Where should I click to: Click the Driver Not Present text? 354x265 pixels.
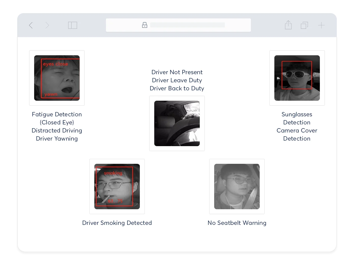coord(177,72)
